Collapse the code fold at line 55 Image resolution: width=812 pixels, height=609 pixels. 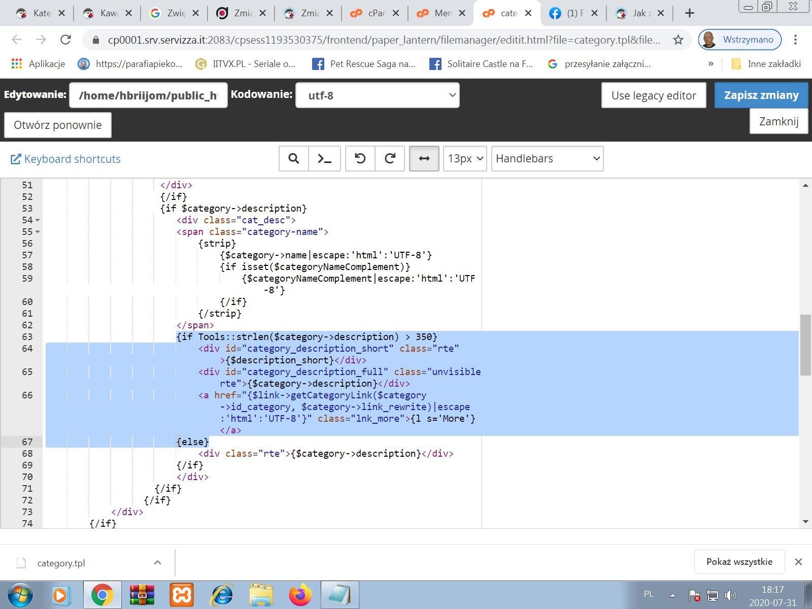(x=38, y=232)
